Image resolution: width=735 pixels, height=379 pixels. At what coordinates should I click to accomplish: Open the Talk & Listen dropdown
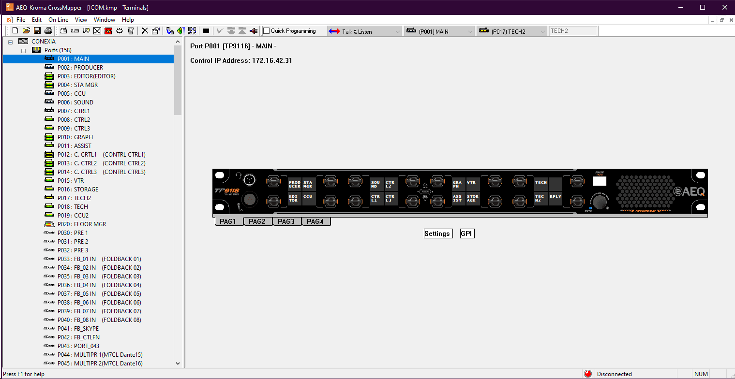(x=365, y=31)
